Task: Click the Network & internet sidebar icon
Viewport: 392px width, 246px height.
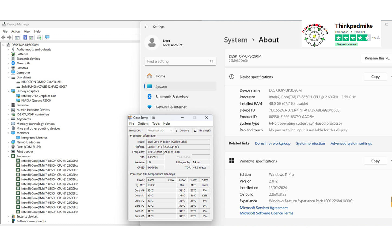Action: pyautogui.click(x=149, y=107)
